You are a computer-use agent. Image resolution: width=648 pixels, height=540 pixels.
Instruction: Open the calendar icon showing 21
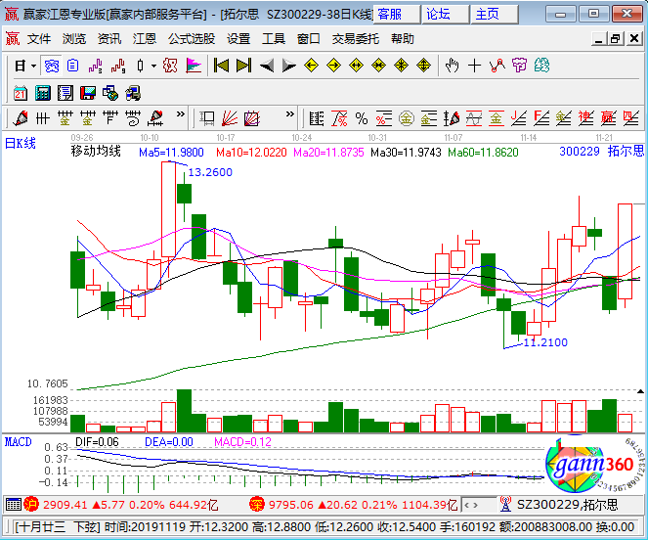point(21,93)
